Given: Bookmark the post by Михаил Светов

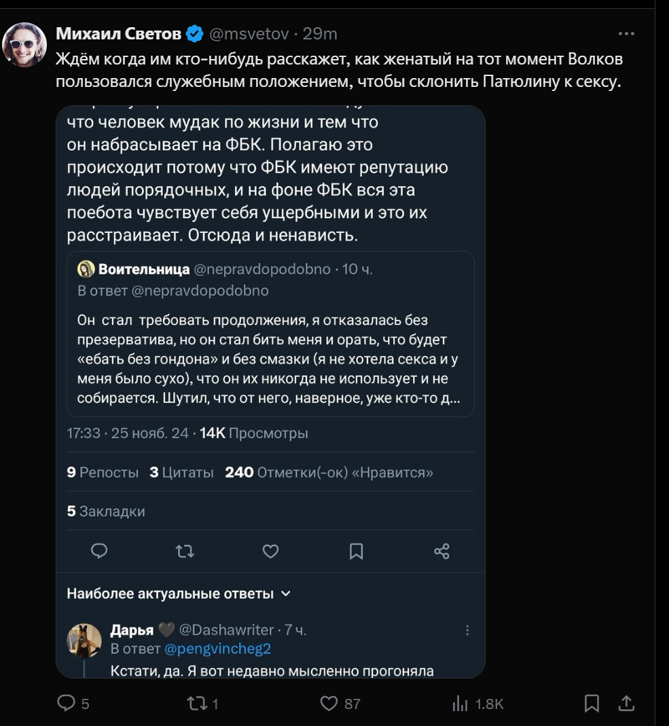Looking at the screenshot, I should pyautogui.click(x=592, y=704).
